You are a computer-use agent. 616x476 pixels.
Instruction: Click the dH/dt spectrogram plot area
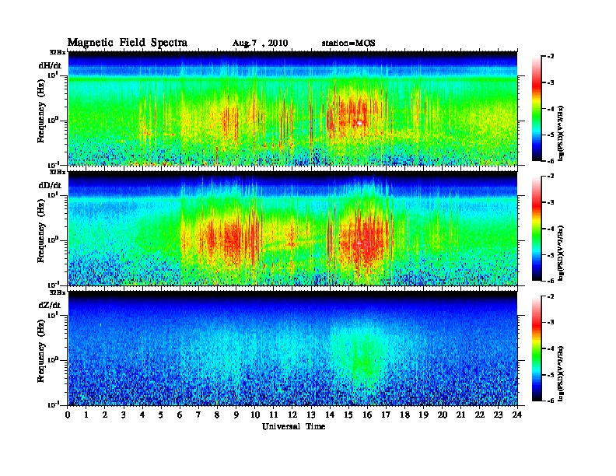[x=292, y=108]
